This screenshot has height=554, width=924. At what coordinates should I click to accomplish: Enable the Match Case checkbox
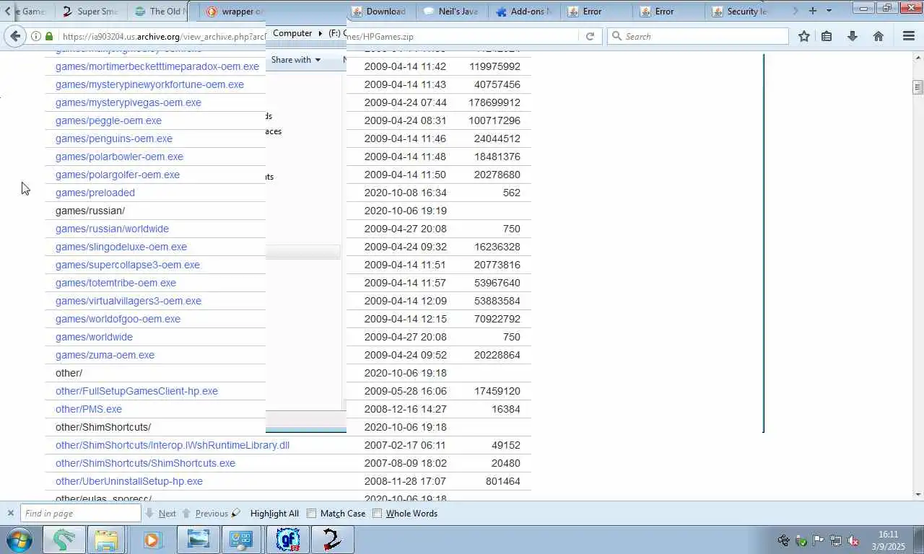[311, 514]
